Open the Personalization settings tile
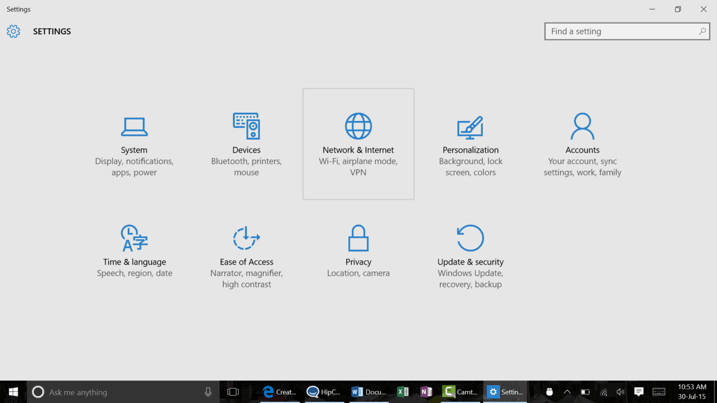This screenshot has width=717, height=403. tap(471, 144)
